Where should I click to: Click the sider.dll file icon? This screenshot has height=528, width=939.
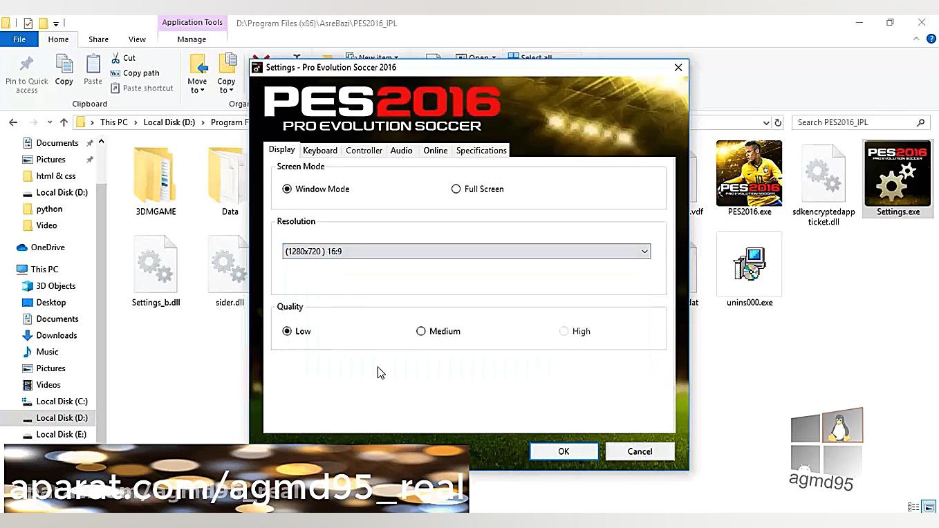pos(228,263)
